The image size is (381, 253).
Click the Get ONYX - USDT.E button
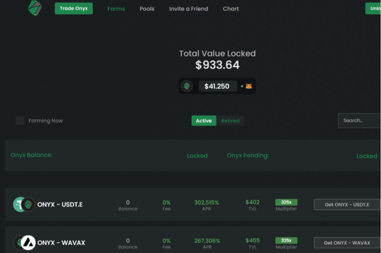click(347, 204)
